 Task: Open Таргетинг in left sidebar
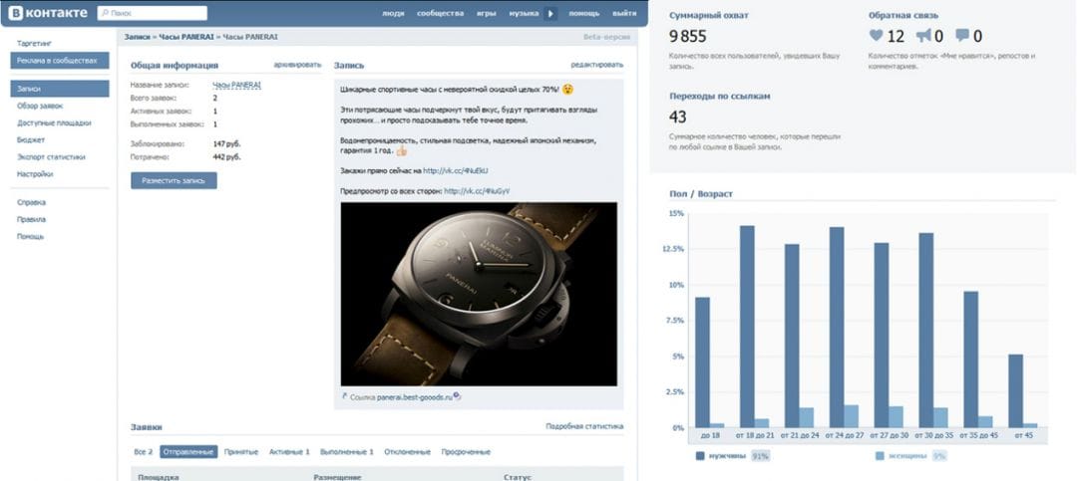[x=34, y=43]
